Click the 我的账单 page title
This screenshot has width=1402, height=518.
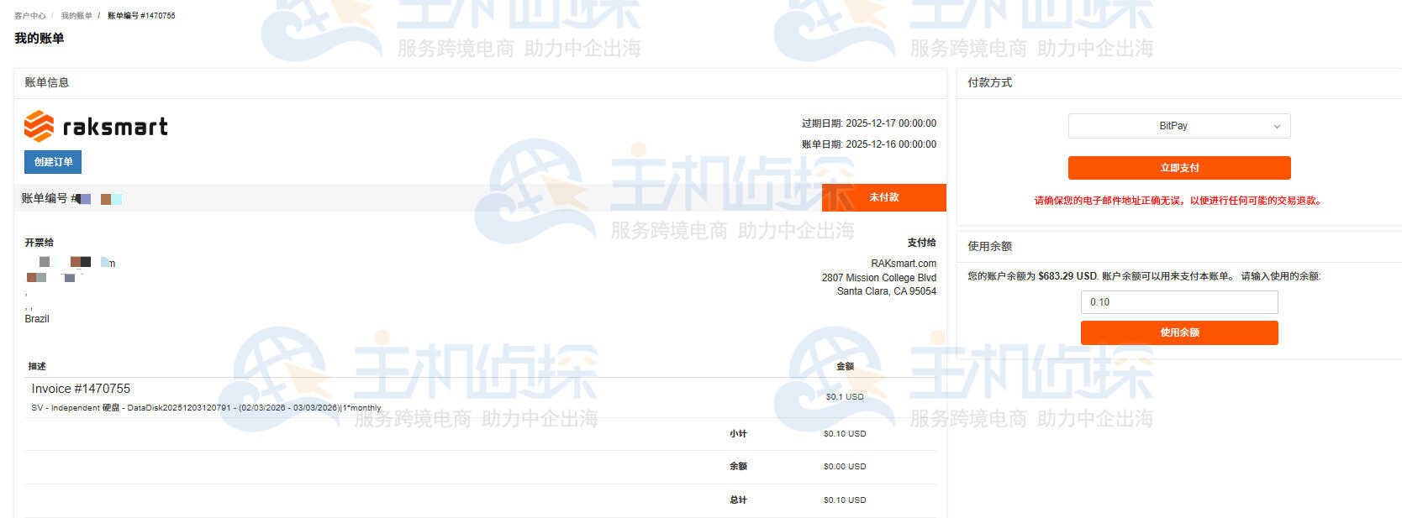[40, 38]
